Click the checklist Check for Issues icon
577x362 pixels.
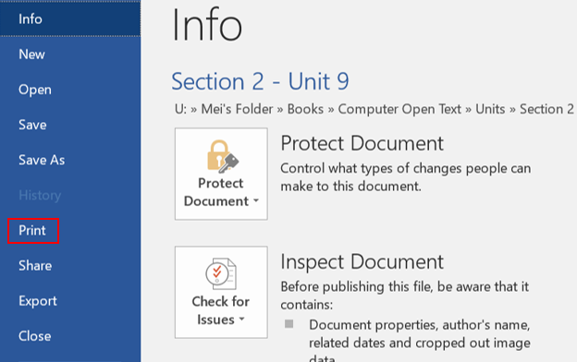point(221,274)
